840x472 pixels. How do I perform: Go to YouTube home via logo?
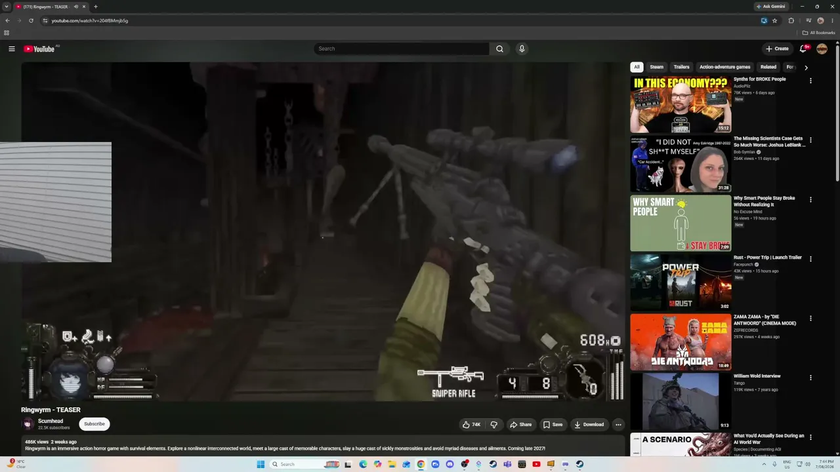click(x=39, y=49)
